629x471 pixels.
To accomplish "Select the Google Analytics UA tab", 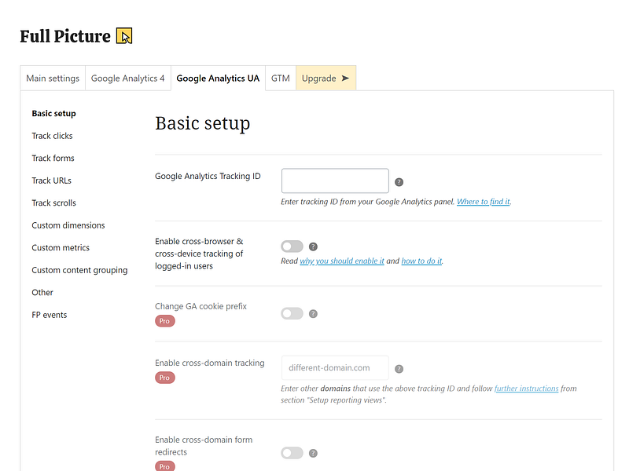I will coord(218,78).
